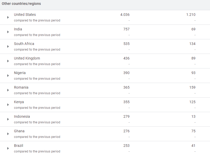Viewport: 210px width, 155px height.
Task: Click the 1.210 value for United States
Action: 191,15
